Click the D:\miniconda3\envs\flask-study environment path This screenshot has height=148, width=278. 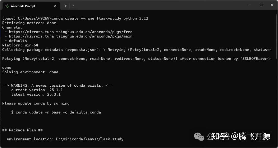click(x=90, y=139)
